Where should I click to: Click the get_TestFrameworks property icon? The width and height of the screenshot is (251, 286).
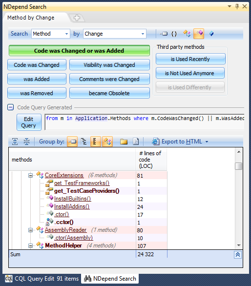(49, 183)
